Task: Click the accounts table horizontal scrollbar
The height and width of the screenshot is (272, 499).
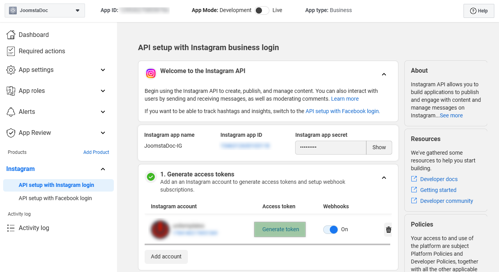Action: click(x=267, y=244)
